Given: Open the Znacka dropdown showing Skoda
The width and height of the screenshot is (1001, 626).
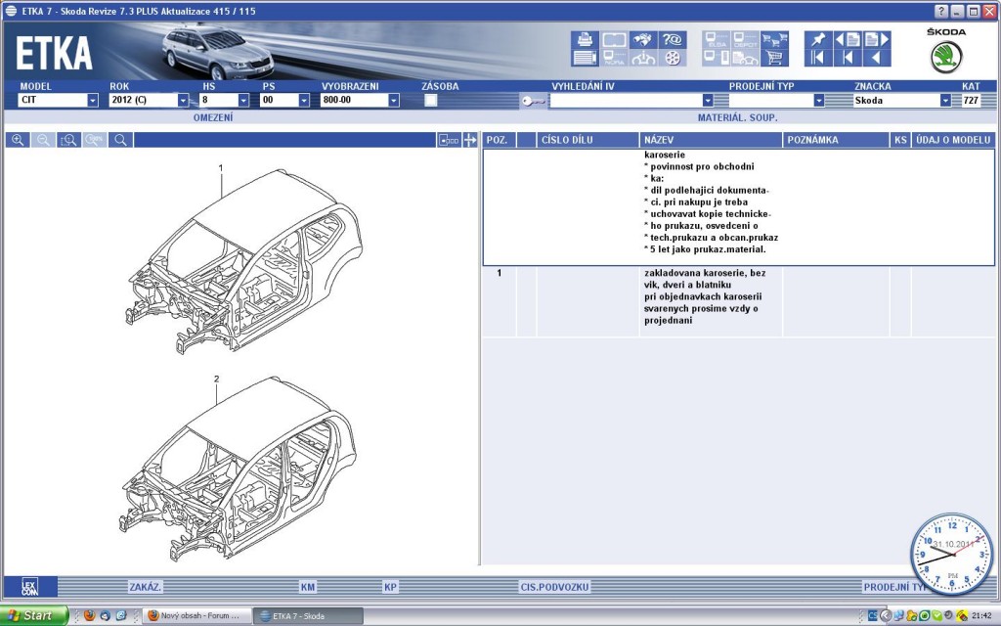Looking at the screenshot, I should pyautogui.click(x=945, y=100).
